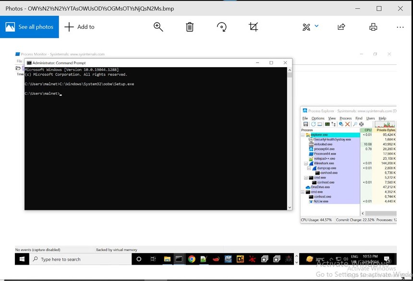Delete the photo with the trash icon

point(190,27)
